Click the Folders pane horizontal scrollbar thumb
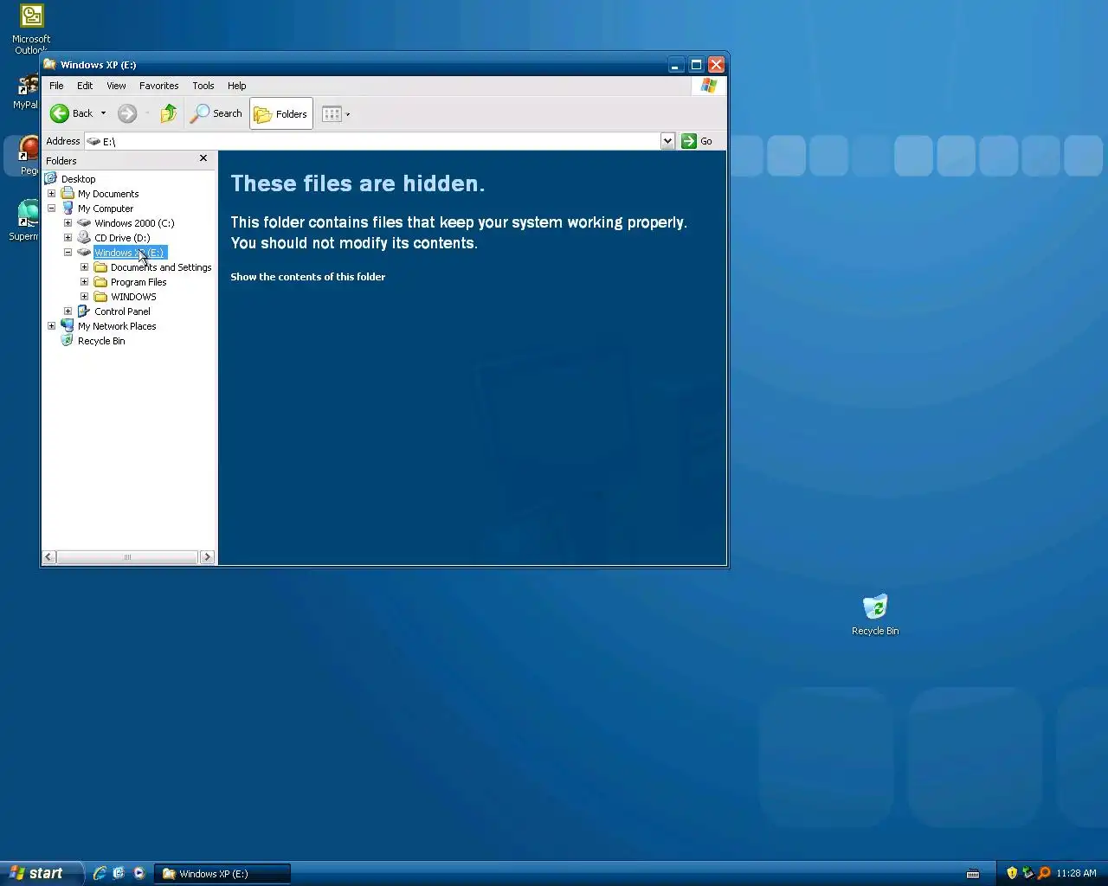The height and width of the screenshot is (886, 1108). (127, 557)
